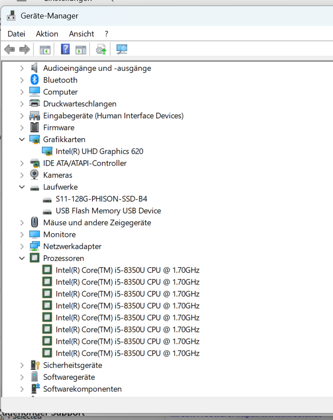The height and width of the screenshot is (420, 333).
Task: Click the Grafikkarten display adapter icon
Action: 34,139
